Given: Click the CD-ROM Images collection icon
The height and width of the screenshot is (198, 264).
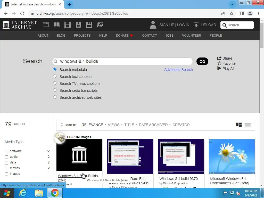Looking at the screenshot, I should pos(60,138).
